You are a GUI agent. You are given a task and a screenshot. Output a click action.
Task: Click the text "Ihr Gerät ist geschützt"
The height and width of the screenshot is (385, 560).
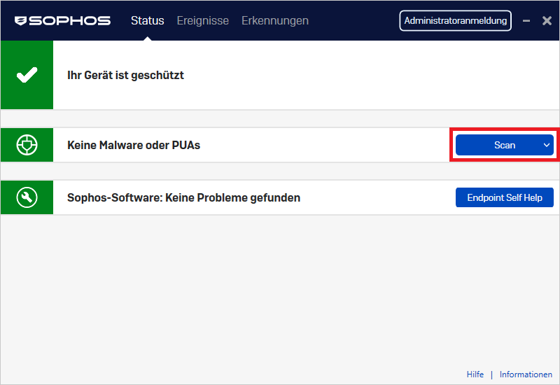point(125,76)
